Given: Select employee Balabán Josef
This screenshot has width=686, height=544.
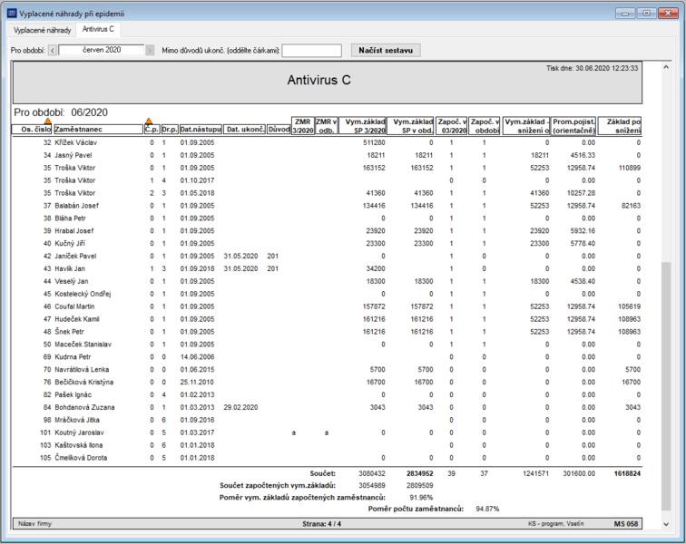Looking at the screenshot, I should click(x=76, y=206).
